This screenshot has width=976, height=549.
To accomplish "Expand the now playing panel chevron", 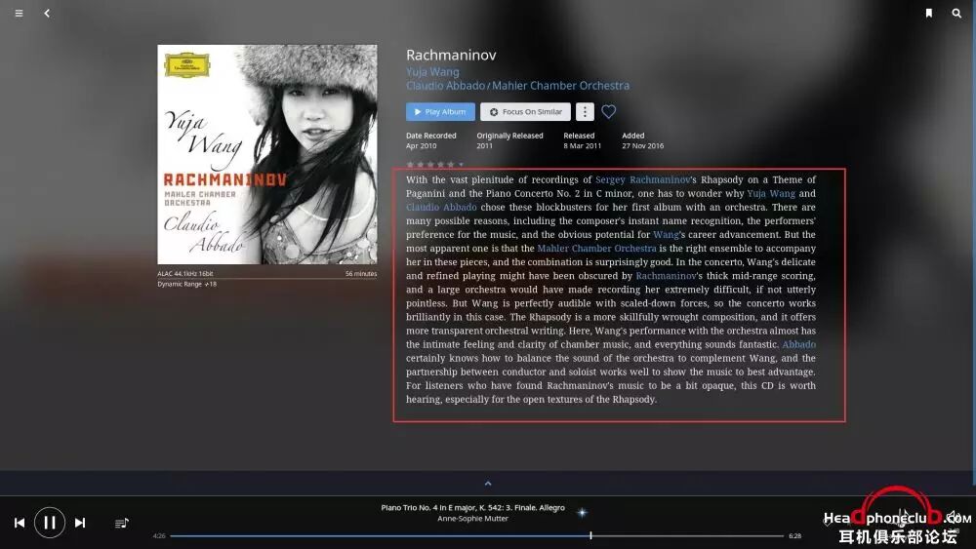I will [488, 483].
